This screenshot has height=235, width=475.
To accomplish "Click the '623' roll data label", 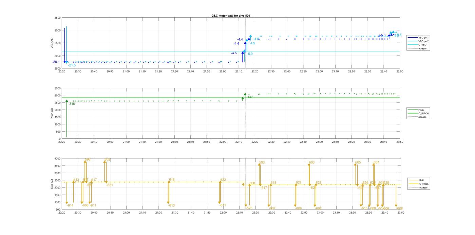I will (319, 183).
